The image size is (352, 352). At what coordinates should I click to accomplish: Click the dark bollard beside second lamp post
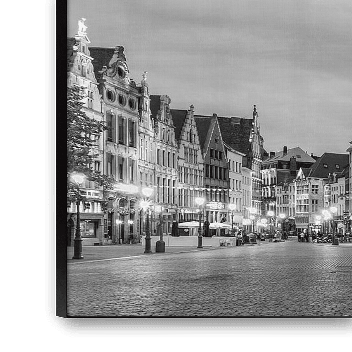click(x=160, y=245)
